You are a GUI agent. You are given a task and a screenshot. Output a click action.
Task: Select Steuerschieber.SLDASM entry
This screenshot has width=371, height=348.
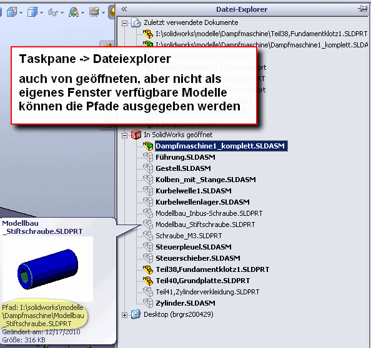click(x=198, y=258)
